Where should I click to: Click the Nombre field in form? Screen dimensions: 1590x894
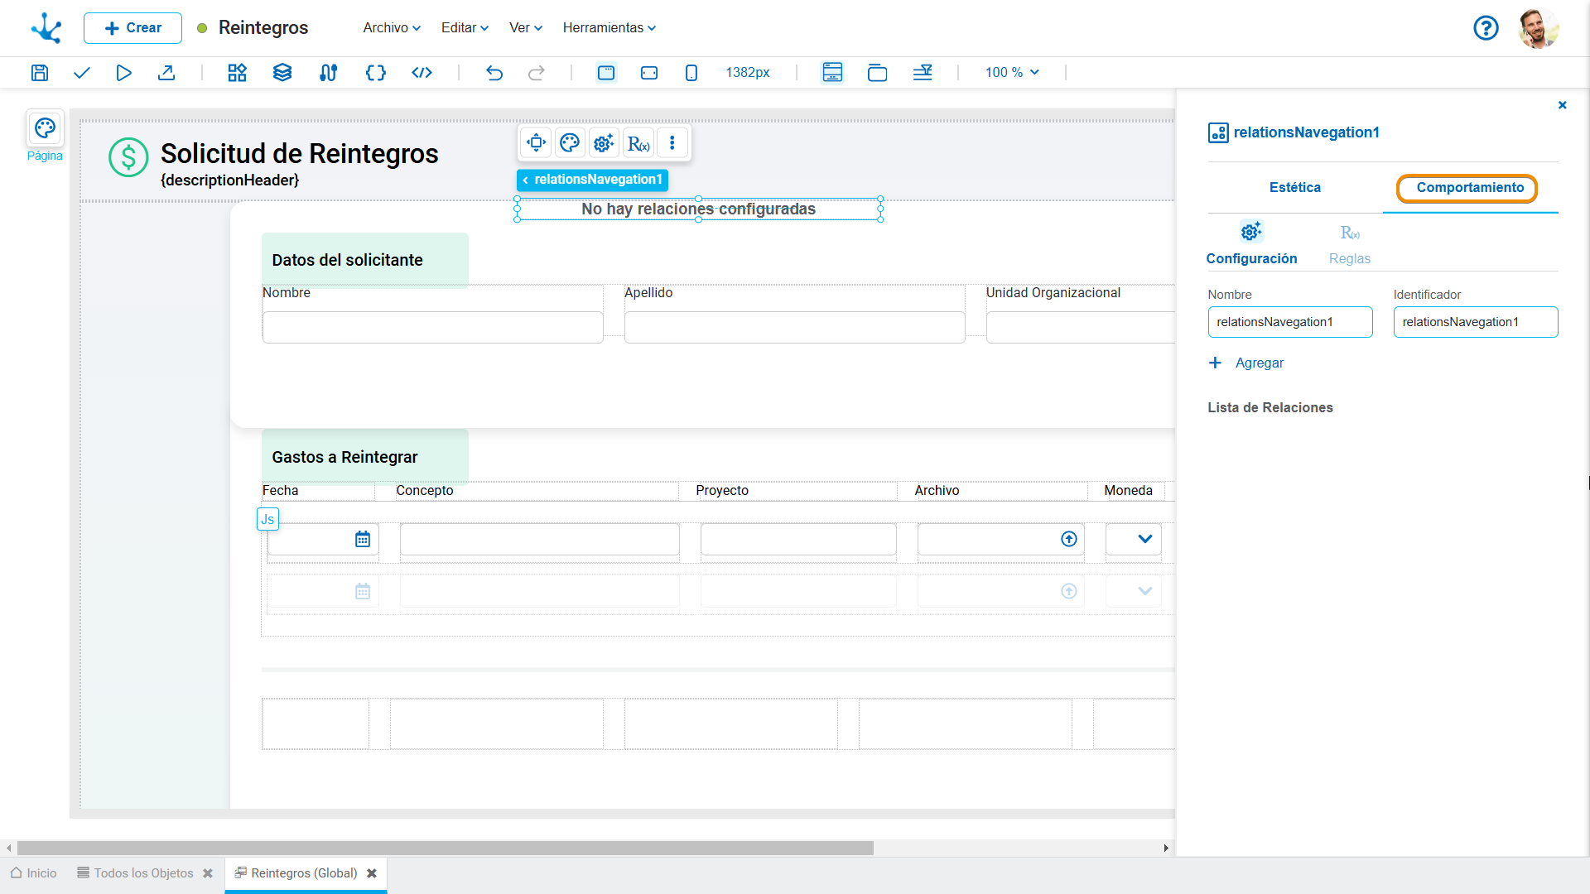433,328
